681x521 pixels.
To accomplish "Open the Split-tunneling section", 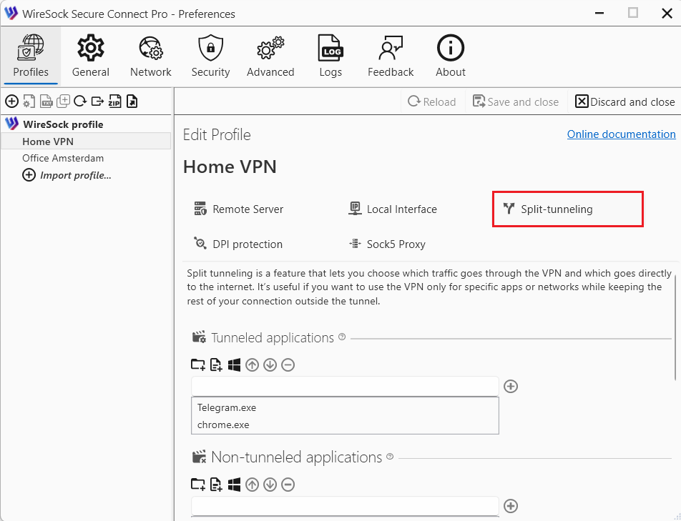I will point(567,209).
